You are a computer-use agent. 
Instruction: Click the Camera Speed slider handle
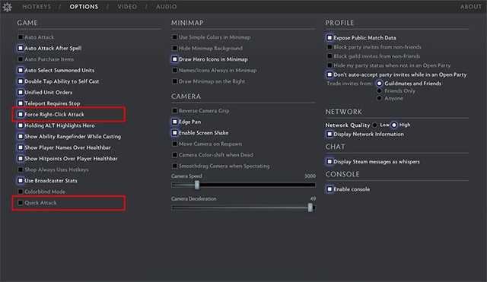tap(197, 185)
